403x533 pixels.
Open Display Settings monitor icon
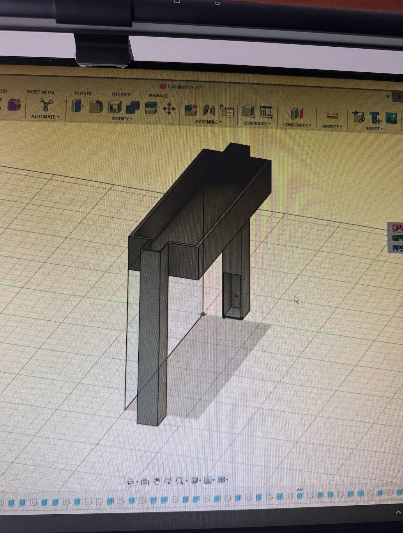(194, 480)
